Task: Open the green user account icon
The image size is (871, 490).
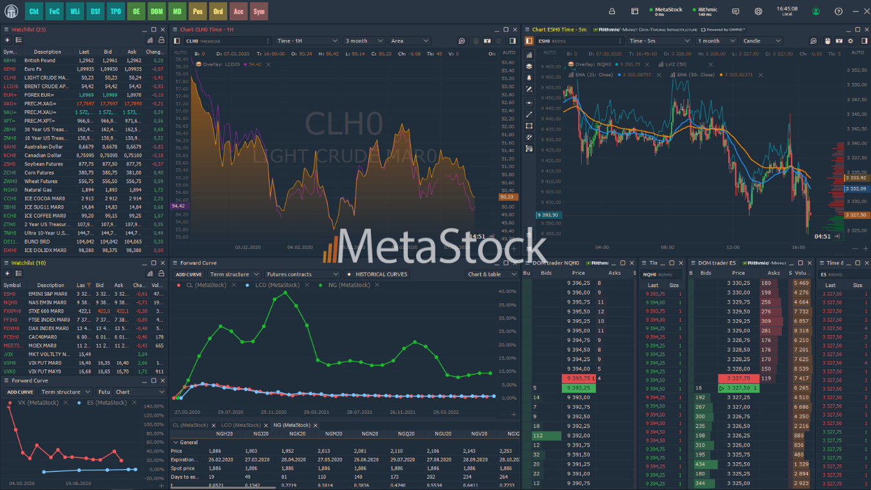Action: coord(816,11)
